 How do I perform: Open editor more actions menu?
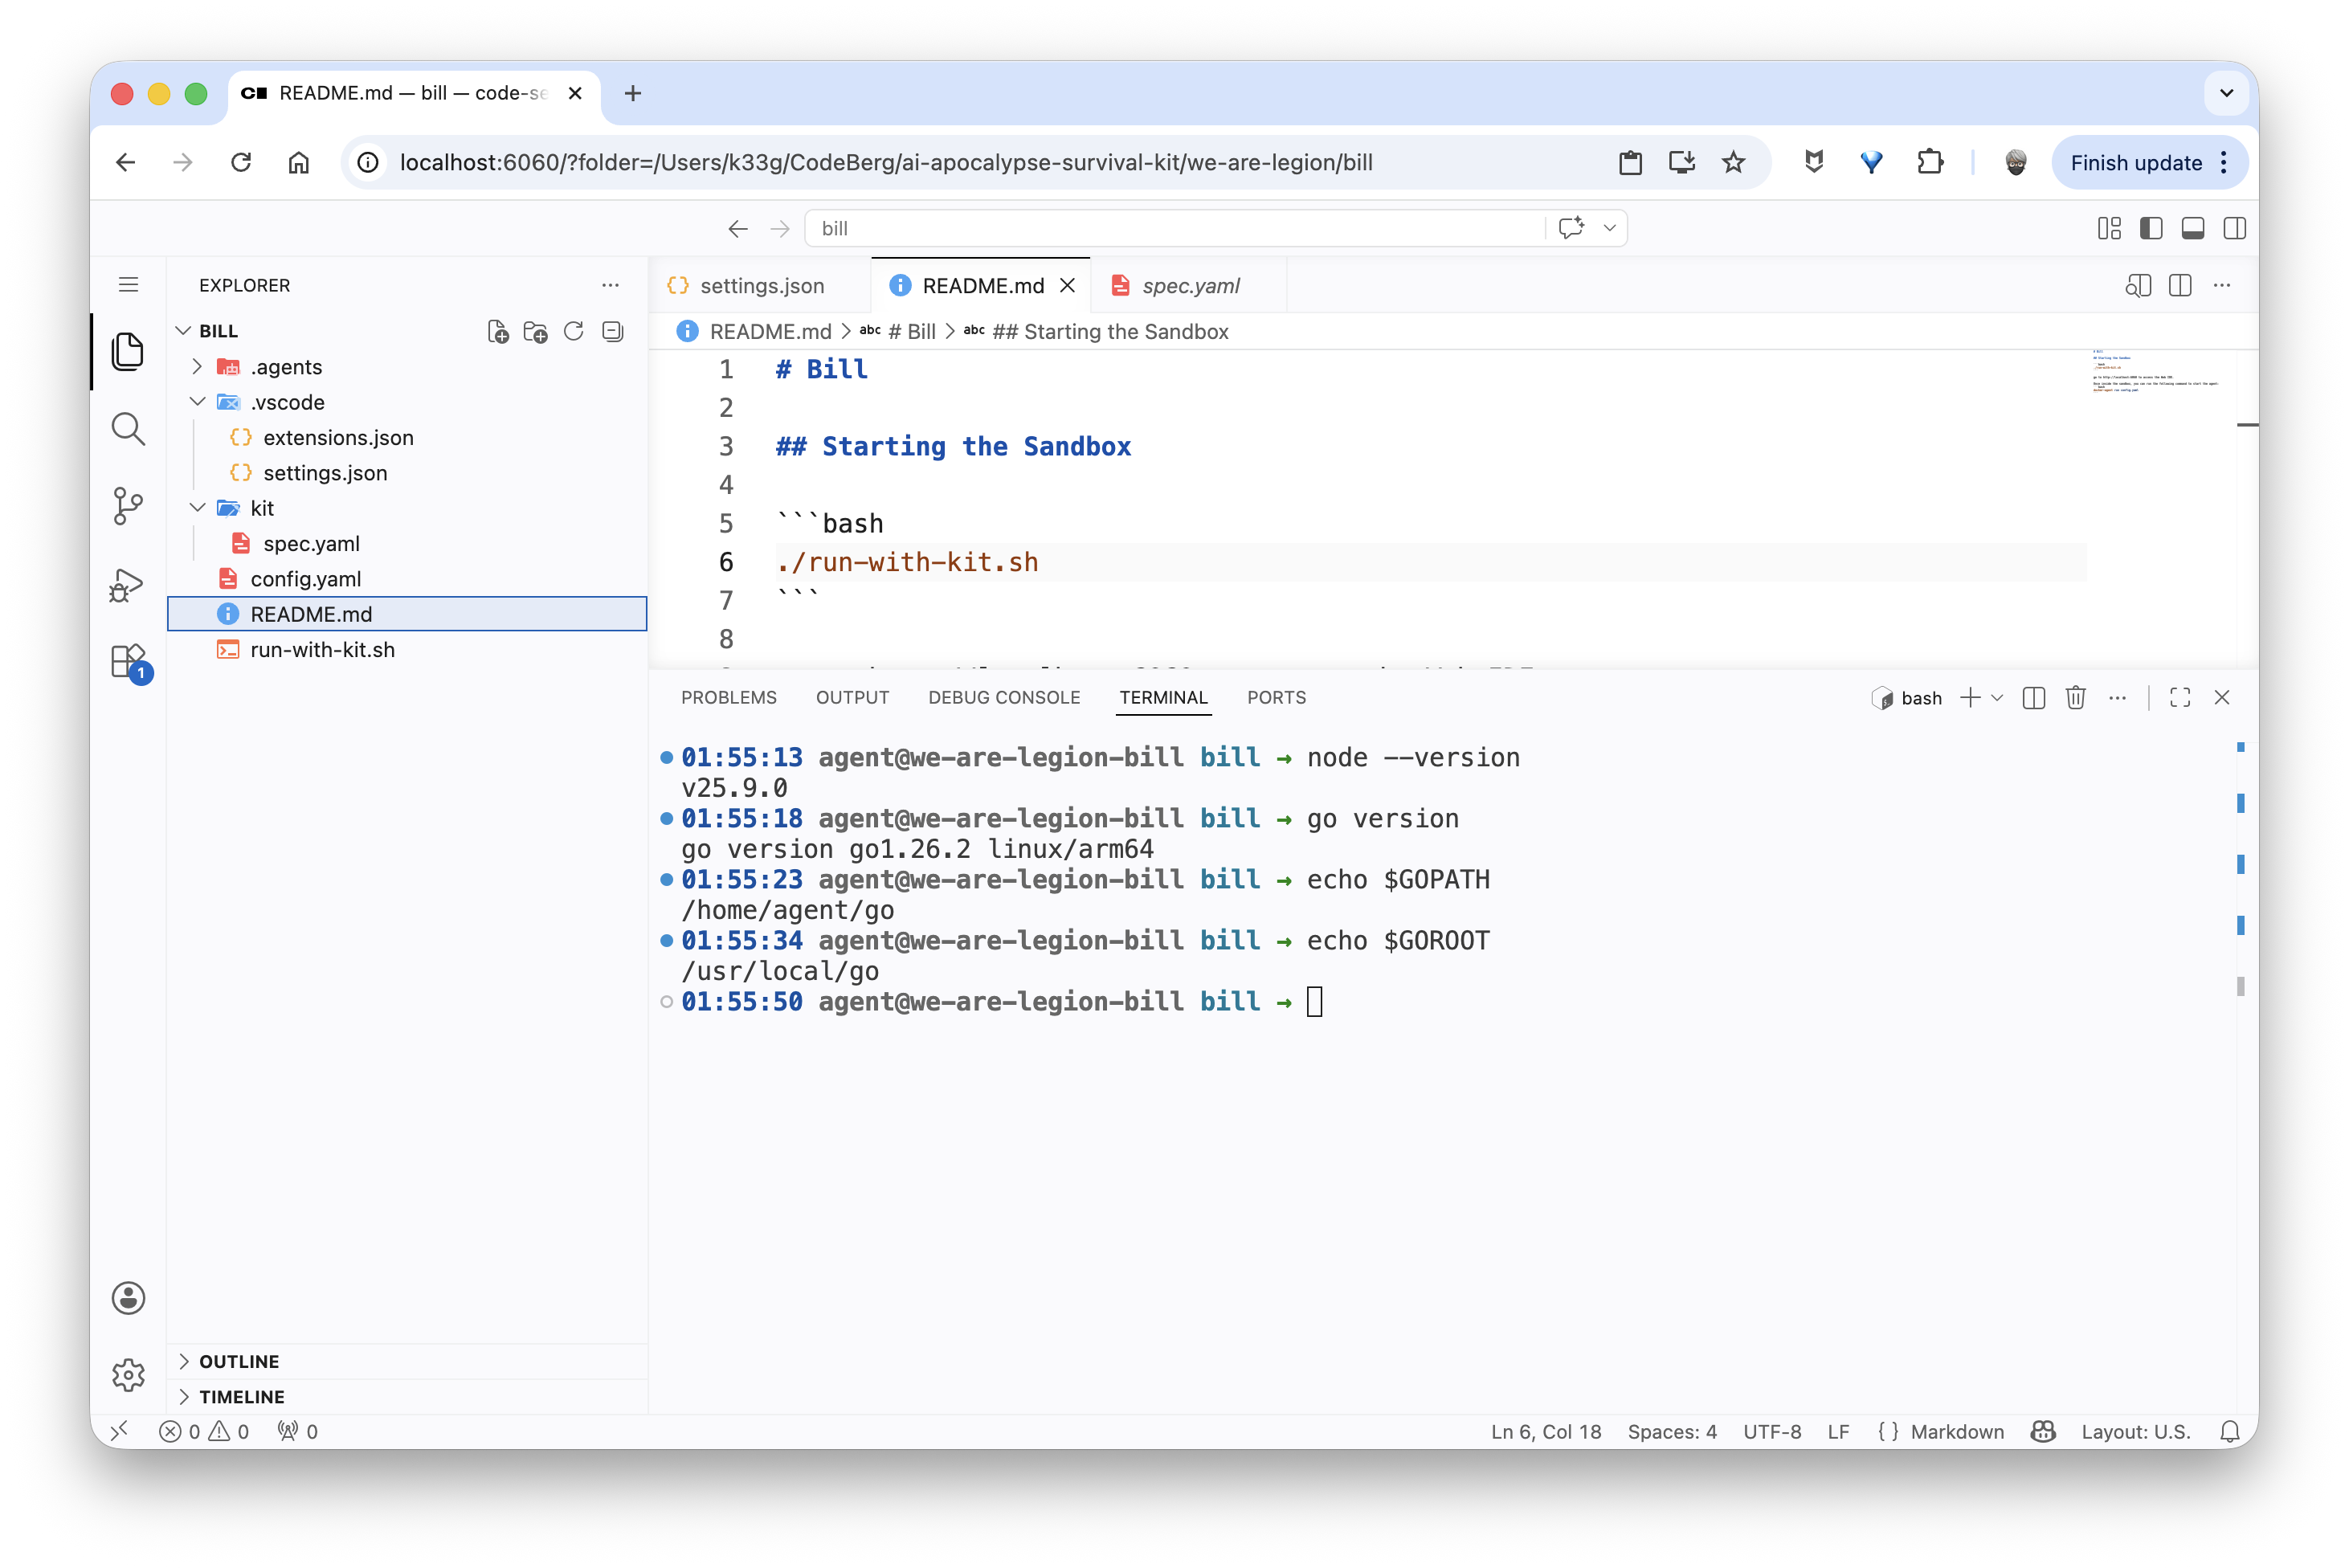[x=2222, y=285]
